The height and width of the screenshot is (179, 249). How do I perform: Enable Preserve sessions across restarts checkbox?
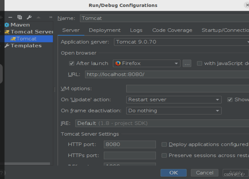(x=164, y=155)
